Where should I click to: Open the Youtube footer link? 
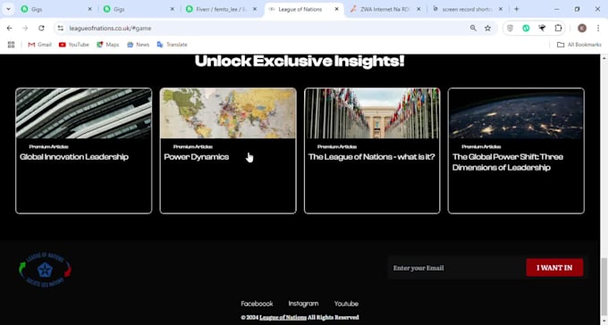click(346, 304)
